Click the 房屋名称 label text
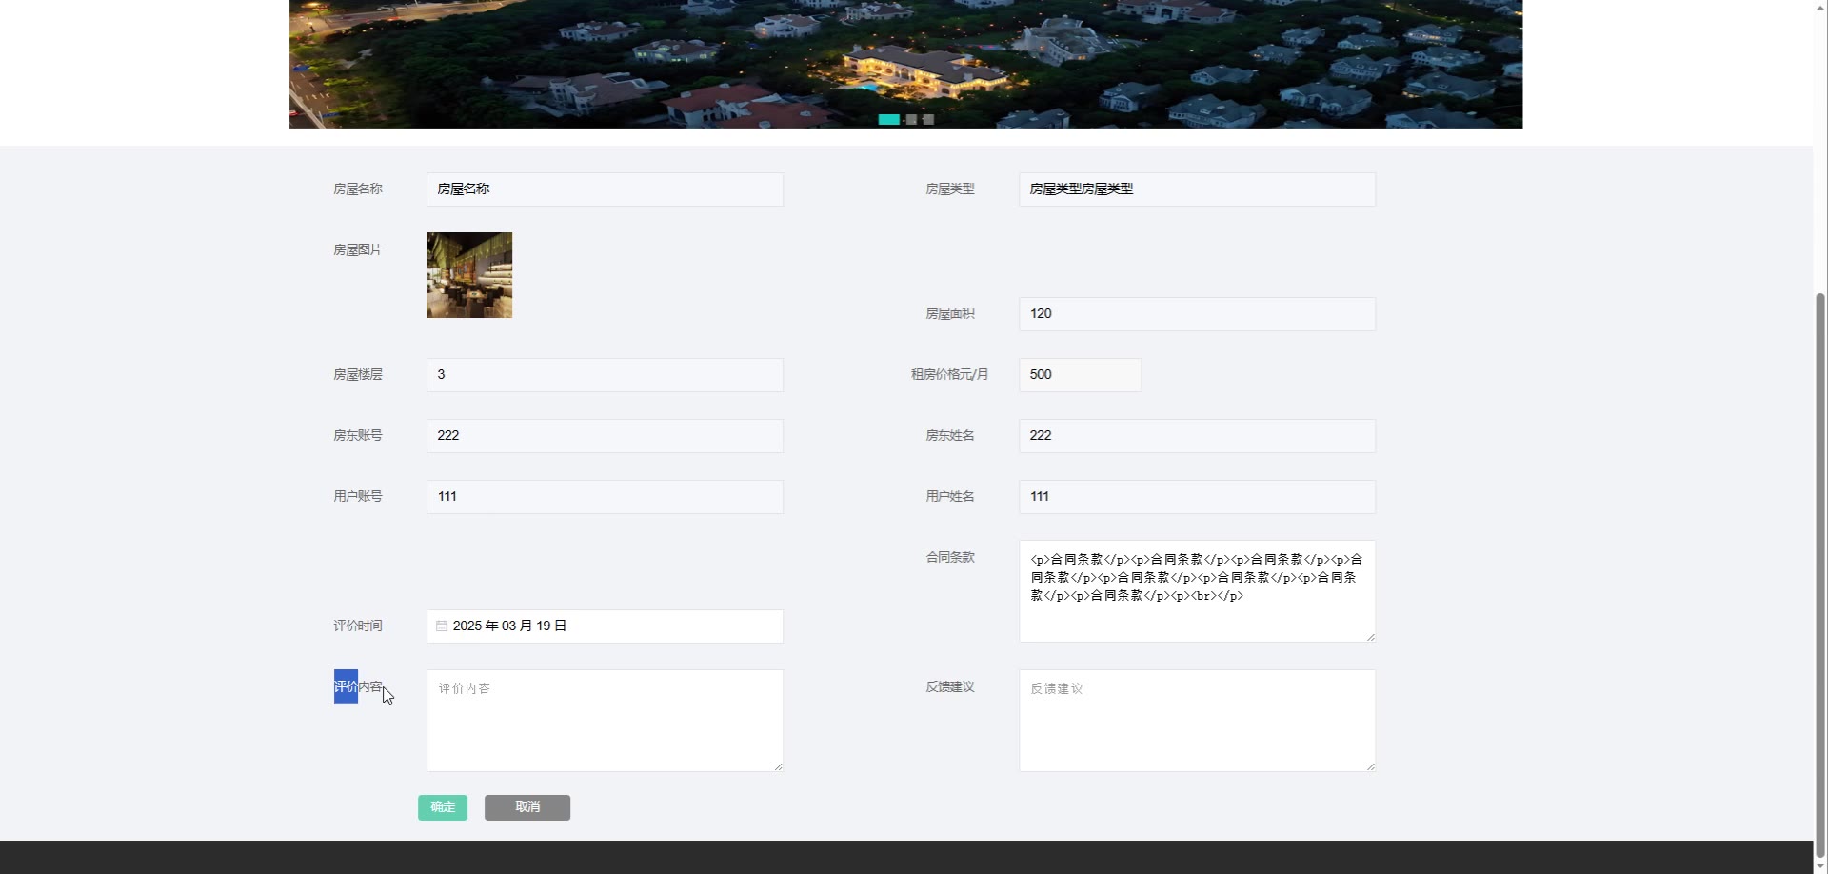This screenshot has height=874, width=1828. [358, 189]
